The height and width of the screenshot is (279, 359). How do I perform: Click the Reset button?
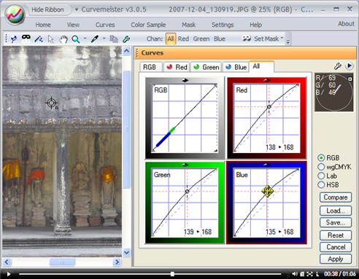336,235
